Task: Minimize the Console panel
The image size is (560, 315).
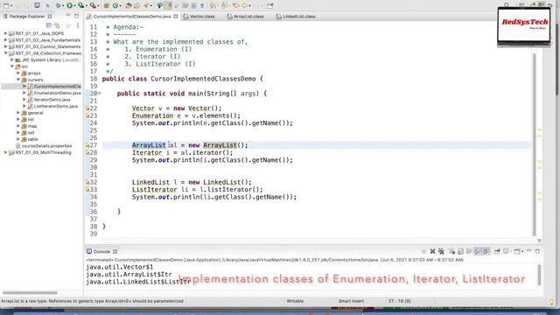Action: [x=528, y=251]
